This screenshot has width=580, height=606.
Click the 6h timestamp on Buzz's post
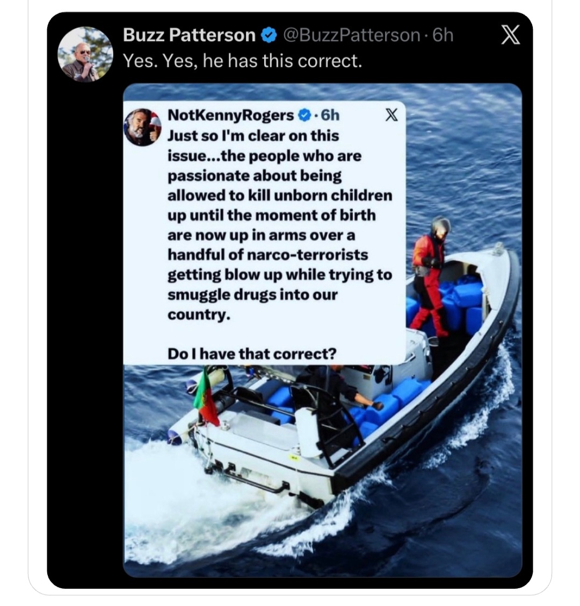click(x=443, y=35)
